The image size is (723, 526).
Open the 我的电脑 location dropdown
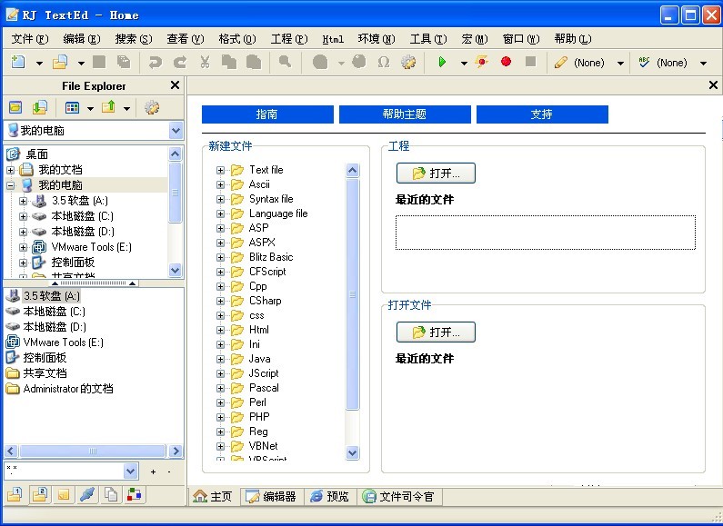tap(176, 131)
